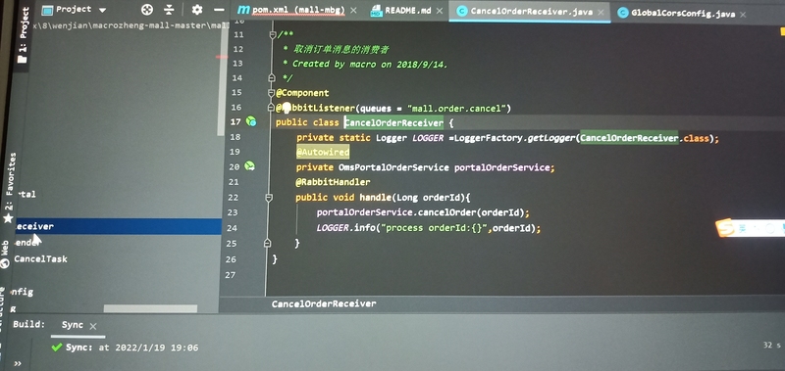Open the 1: Project tool window button
Image resolution: width=785 pixels, height=371 pixels.
pos(23,35)
